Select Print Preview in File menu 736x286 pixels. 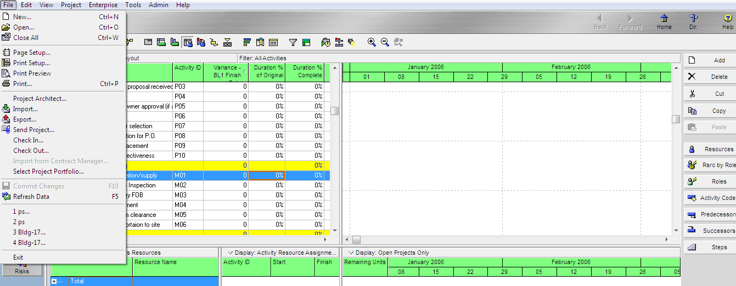pyautogui.click(x=32, y=73)
